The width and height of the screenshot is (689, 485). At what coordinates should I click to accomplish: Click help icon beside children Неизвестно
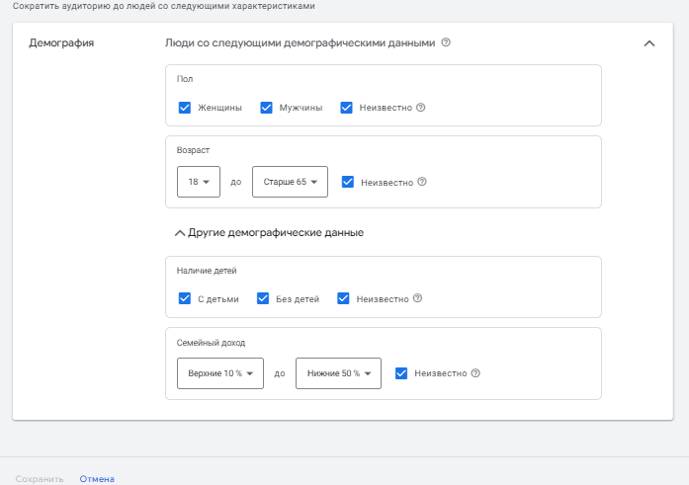417,298
